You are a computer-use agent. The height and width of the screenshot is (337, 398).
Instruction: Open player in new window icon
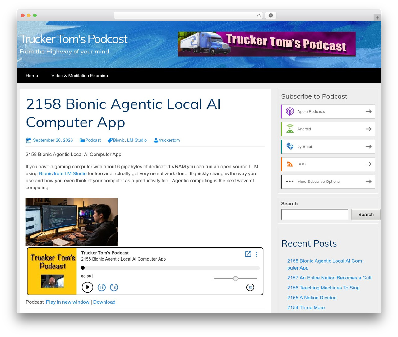pyautogui.click(x=248, y=254)
